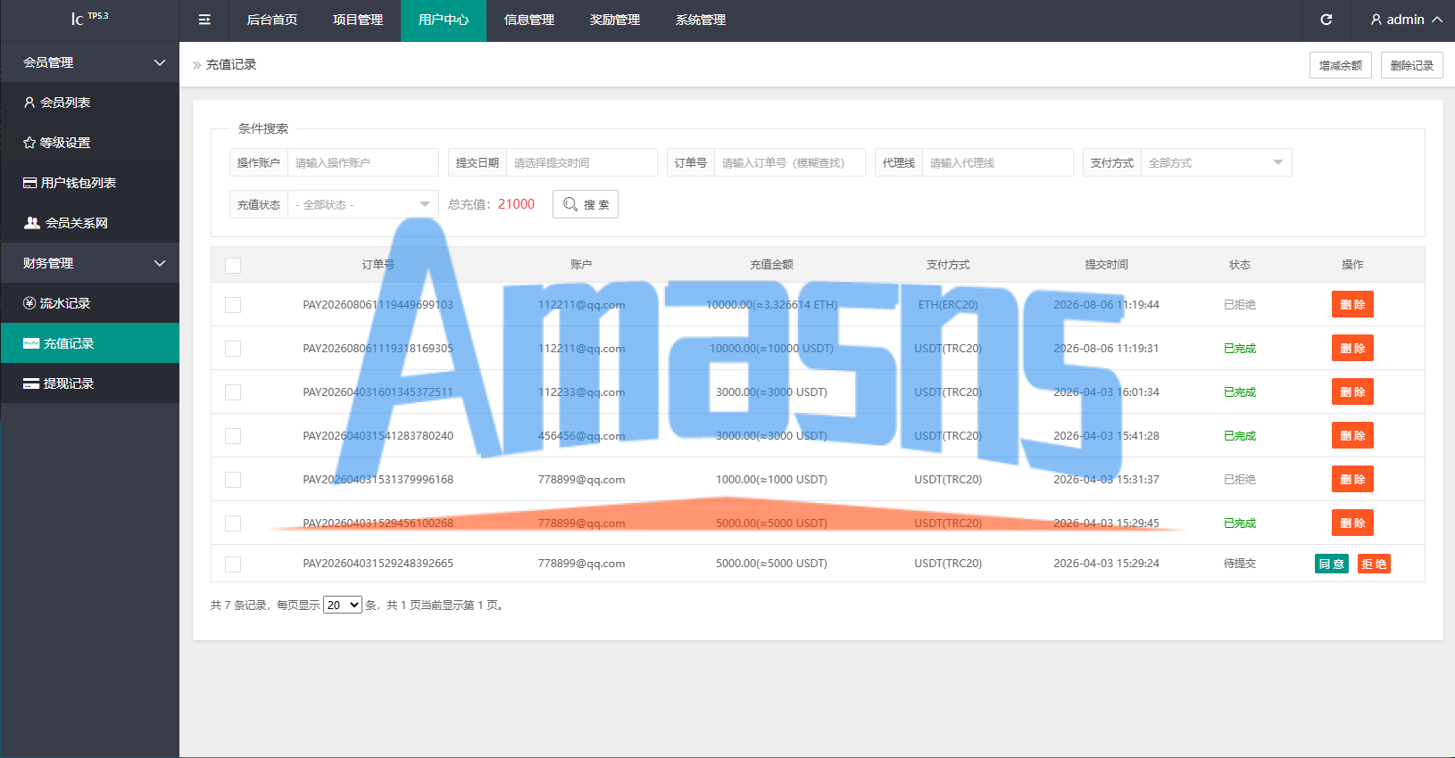
Task: Go to 后台首页 tab
Action: point(272,21)
